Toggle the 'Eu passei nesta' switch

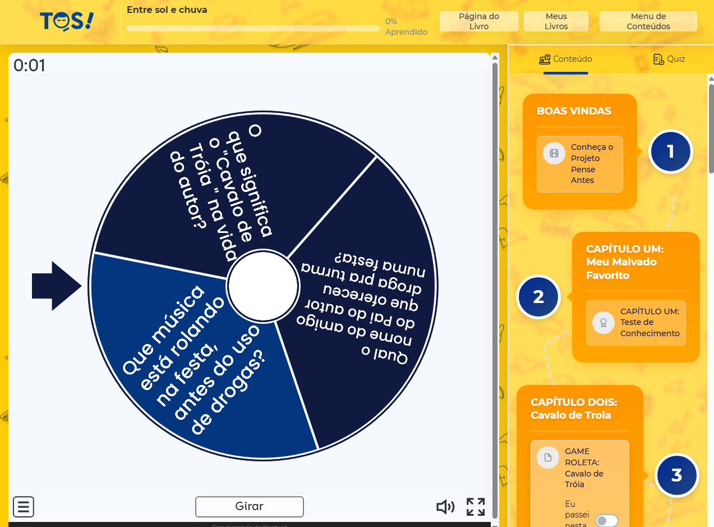coord(607,521)
